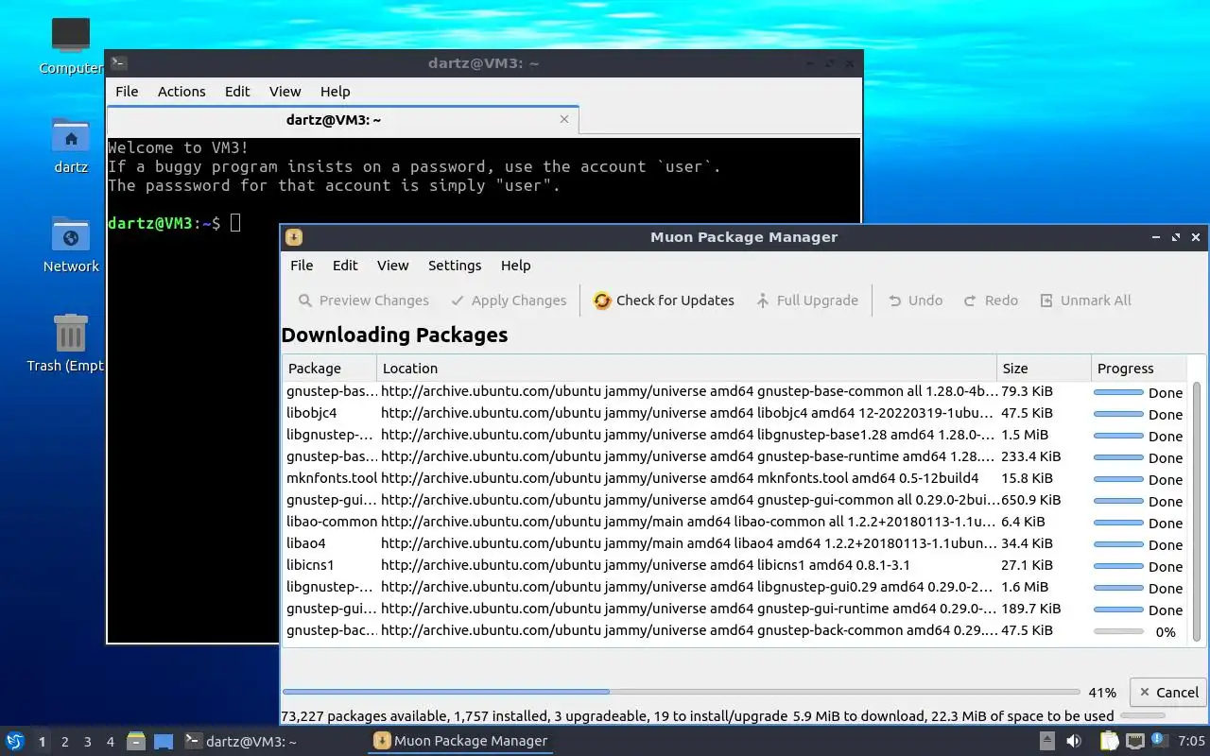
Task: Click the Unmark All toolbar item
Action: click(x=1085, y=301)
